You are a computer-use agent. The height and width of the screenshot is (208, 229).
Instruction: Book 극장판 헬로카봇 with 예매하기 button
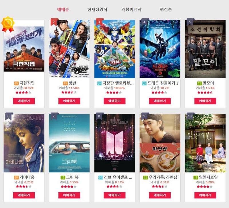[x=114, y=101]
